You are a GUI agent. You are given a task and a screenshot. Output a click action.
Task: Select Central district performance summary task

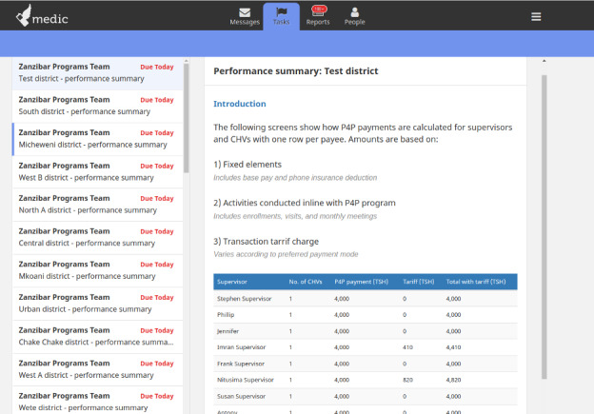coord(97,238)
